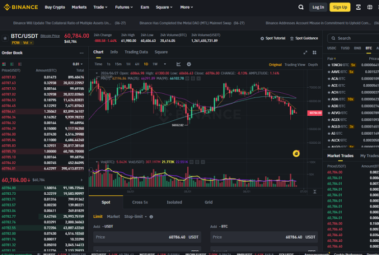This screenshot has height=255, width=379.
Task: Collapse the candle info legend arrow
Action: tap(97, 73)
